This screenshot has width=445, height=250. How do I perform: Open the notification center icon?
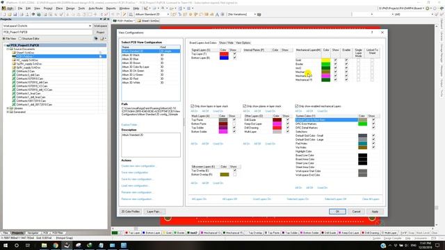coord(437,245)
